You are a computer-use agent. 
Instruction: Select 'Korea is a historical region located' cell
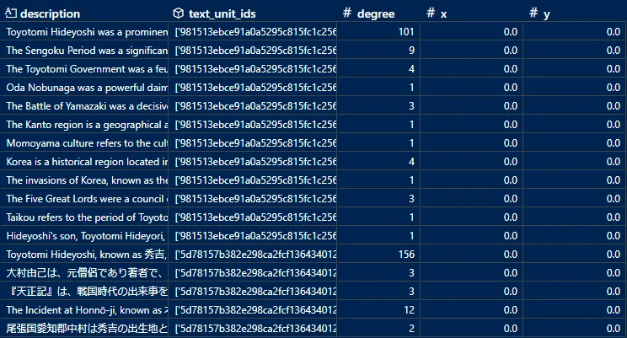point(84,162)
